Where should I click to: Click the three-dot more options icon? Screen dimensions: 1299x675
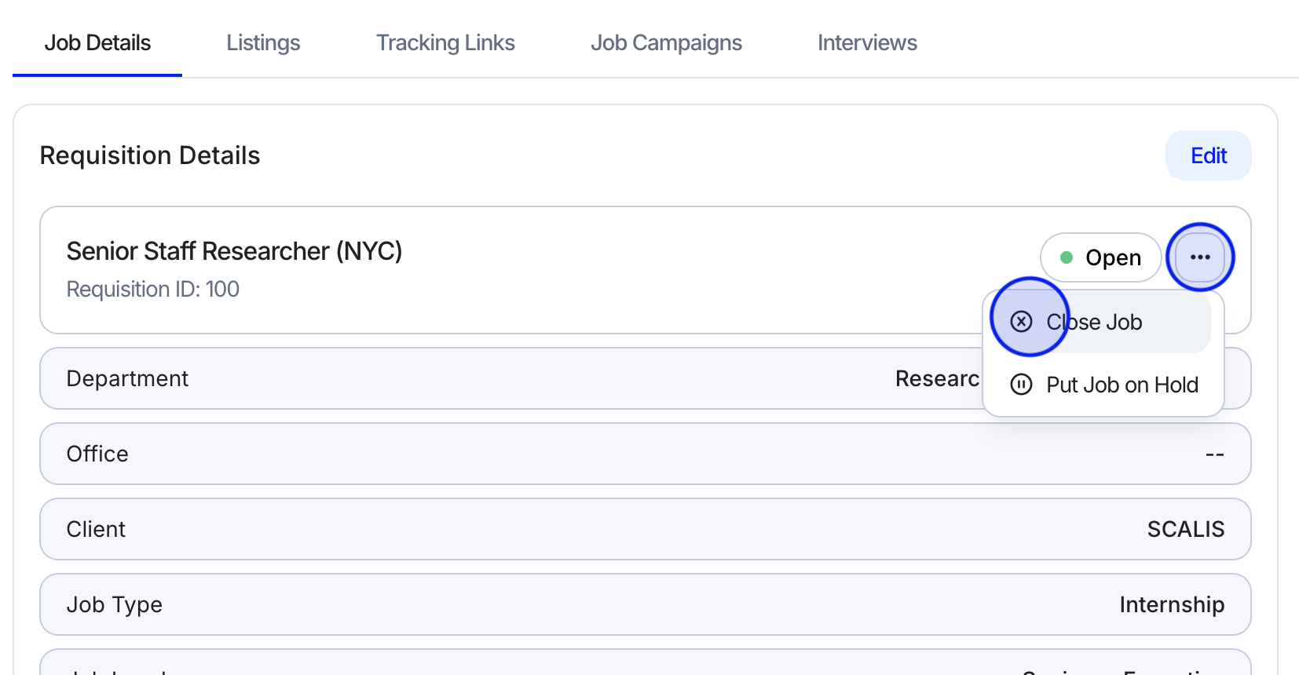(1200, 257)
